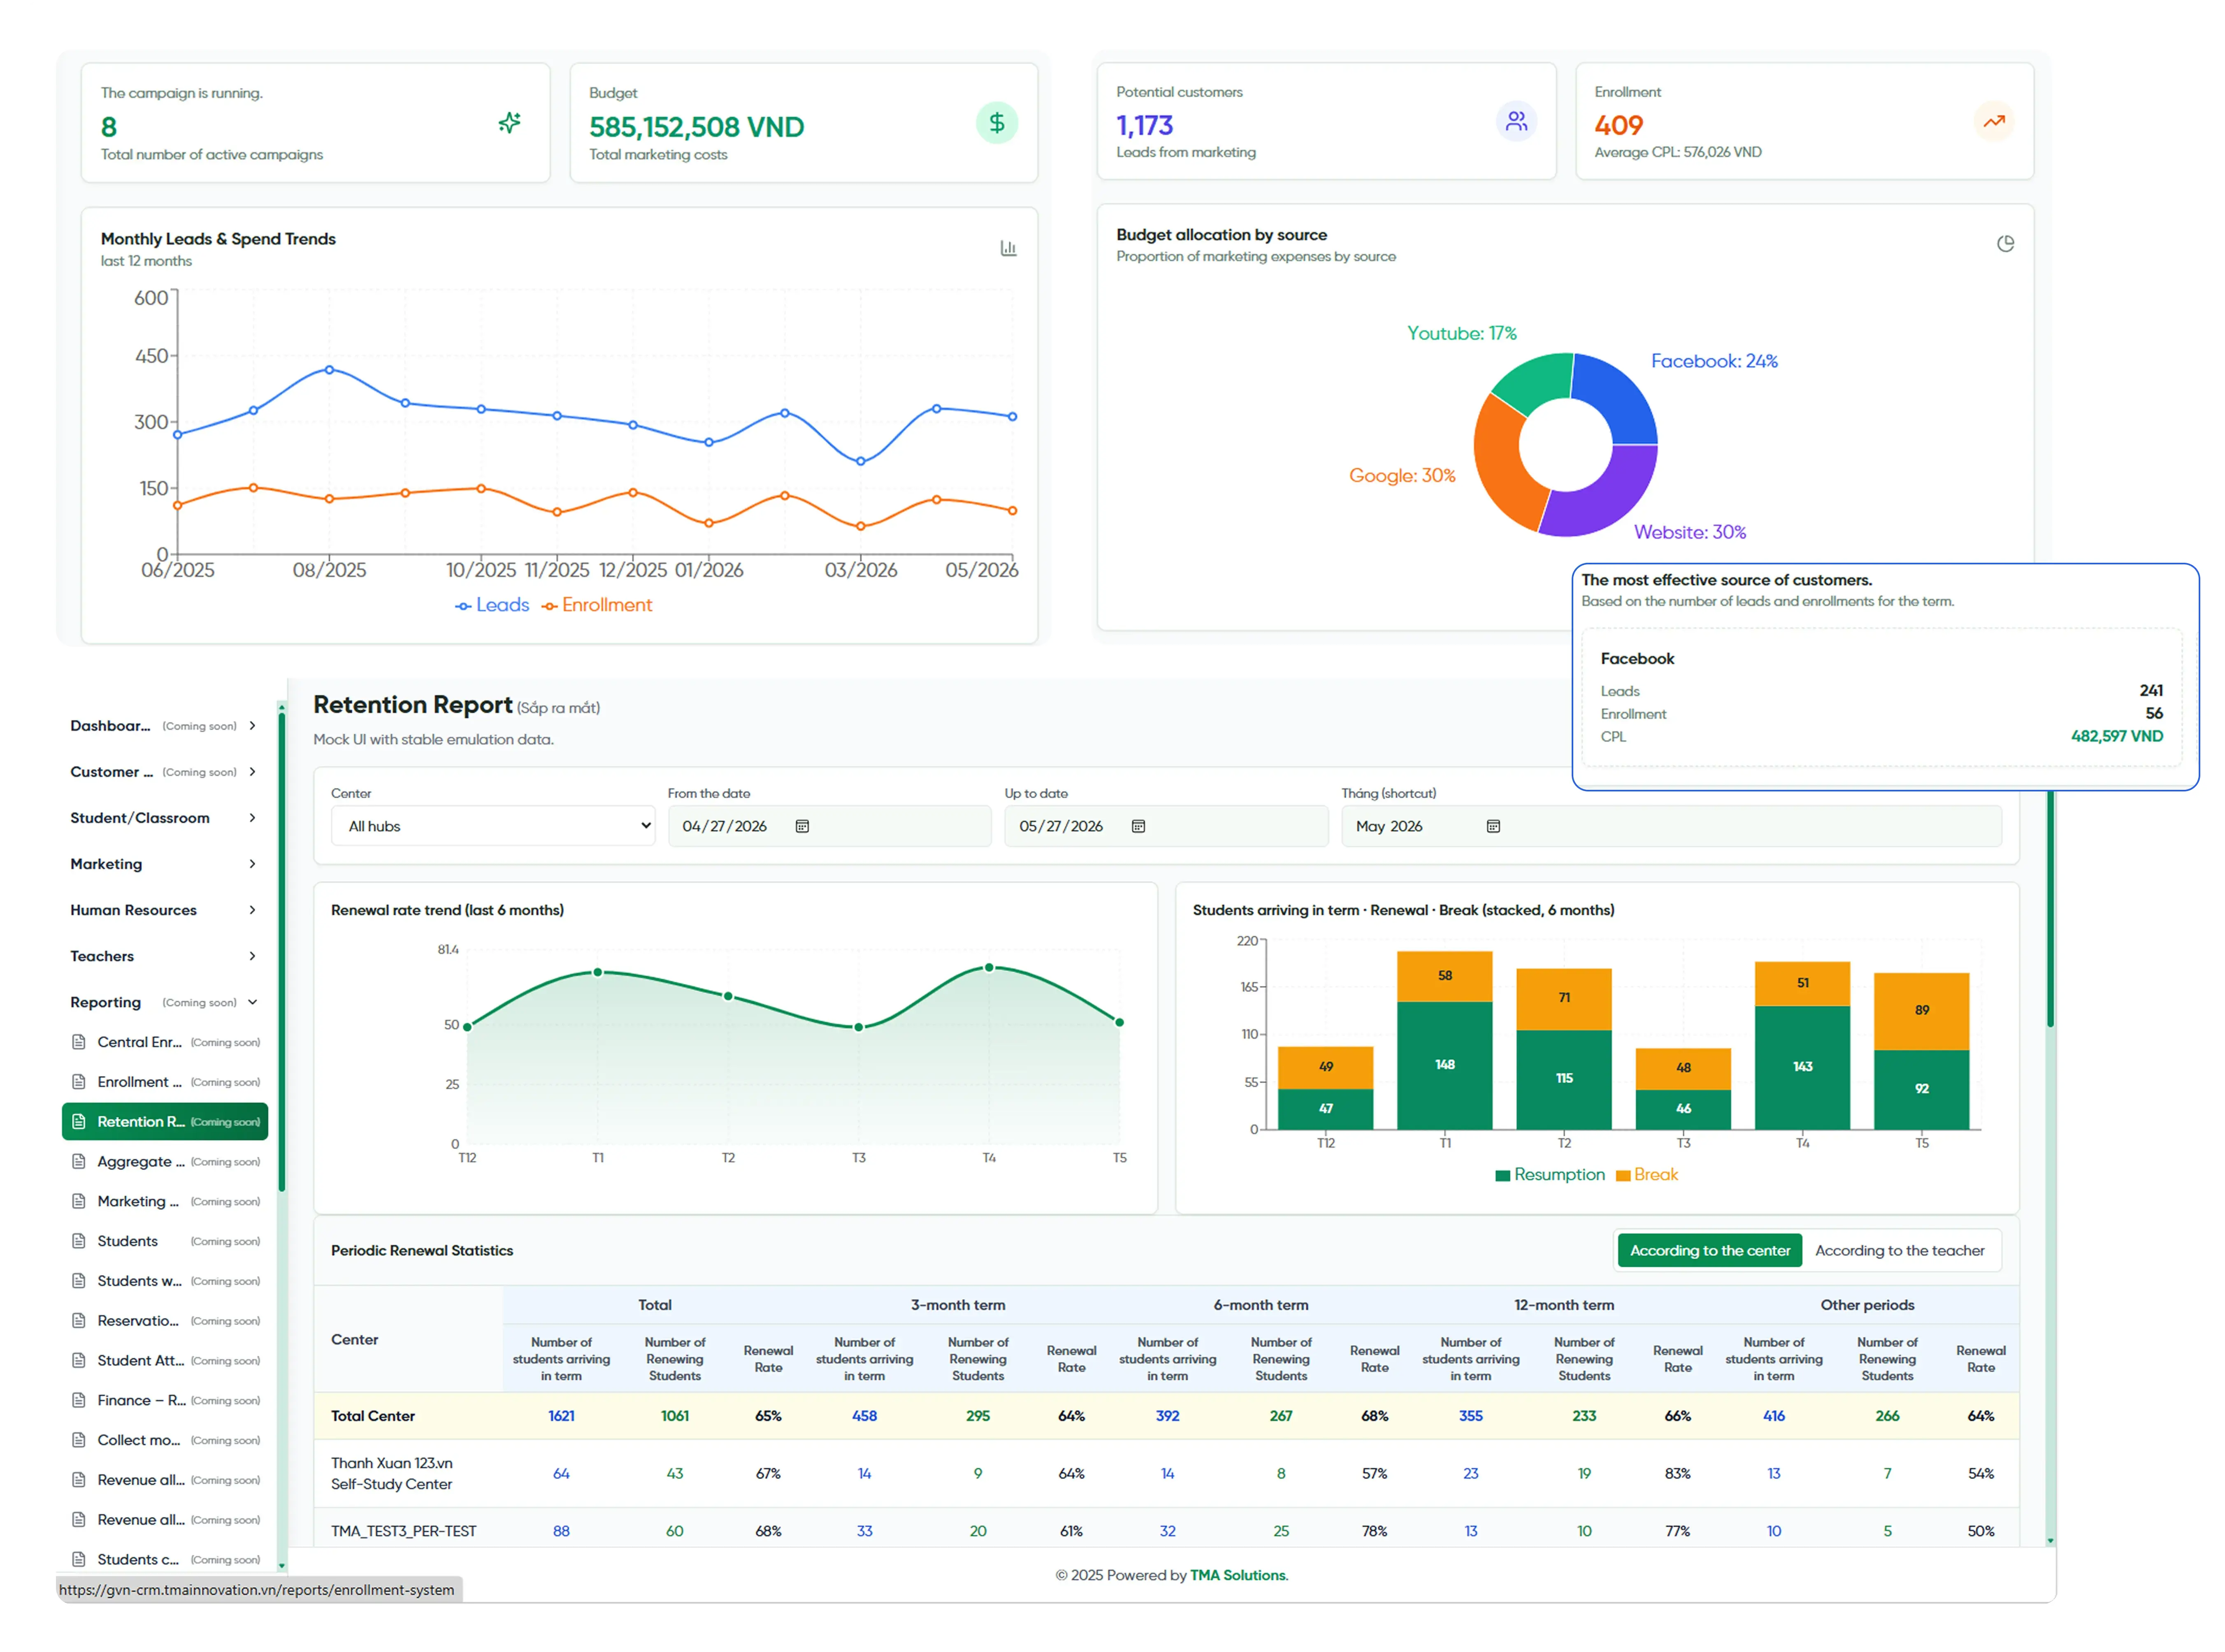
Task: Open the calendar icon in From the date field
Action: (x=801, y=825)
